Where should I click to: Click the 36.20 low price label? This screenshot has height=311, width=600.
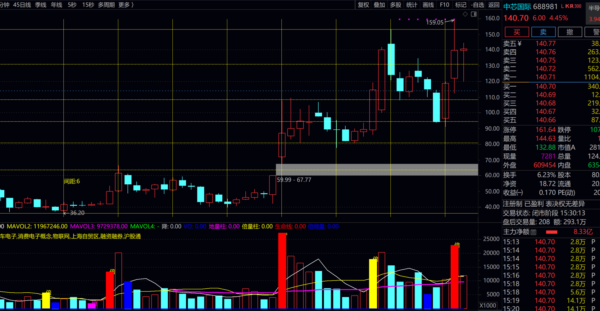tap(77, 213)
